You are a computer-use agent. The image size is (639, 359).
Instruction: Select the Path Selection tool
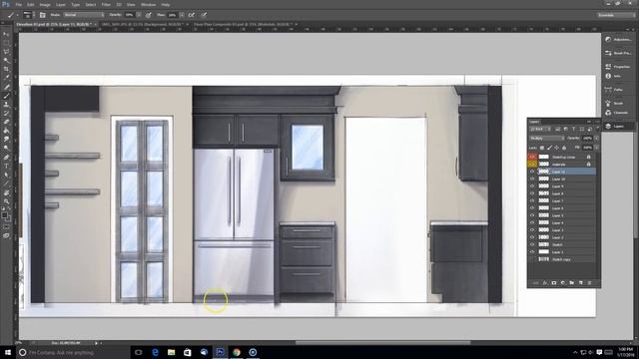point(6,175)
